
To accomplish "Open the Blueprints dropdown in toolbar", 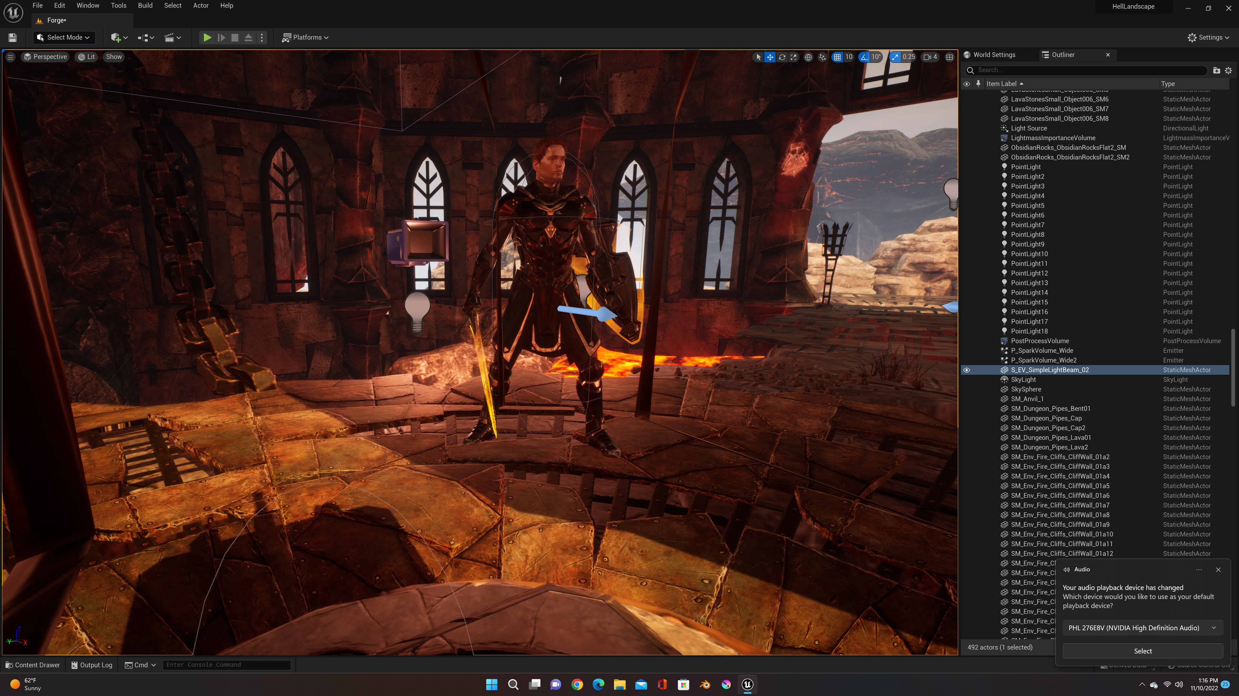I will (x=146, y=37).
